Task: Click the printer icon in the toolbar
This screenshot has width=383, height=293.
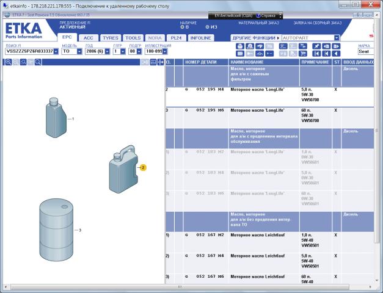Action: [240, 46]
